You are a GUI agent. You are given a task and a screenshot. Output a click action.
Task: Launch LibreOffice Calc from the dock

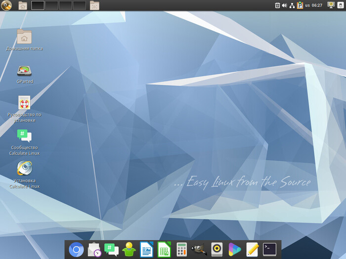pos(164,250)
